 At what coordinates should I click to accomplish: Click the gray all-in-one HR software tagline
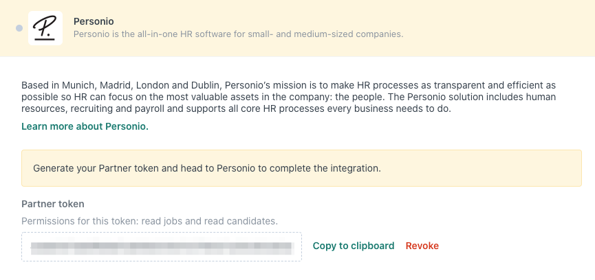238,34
